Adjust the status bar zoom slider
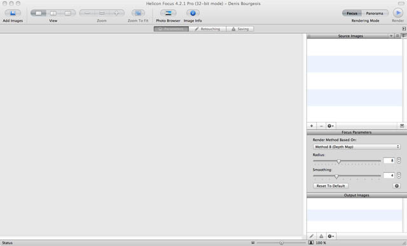This screenshot has height=246, width=407. 281,243
